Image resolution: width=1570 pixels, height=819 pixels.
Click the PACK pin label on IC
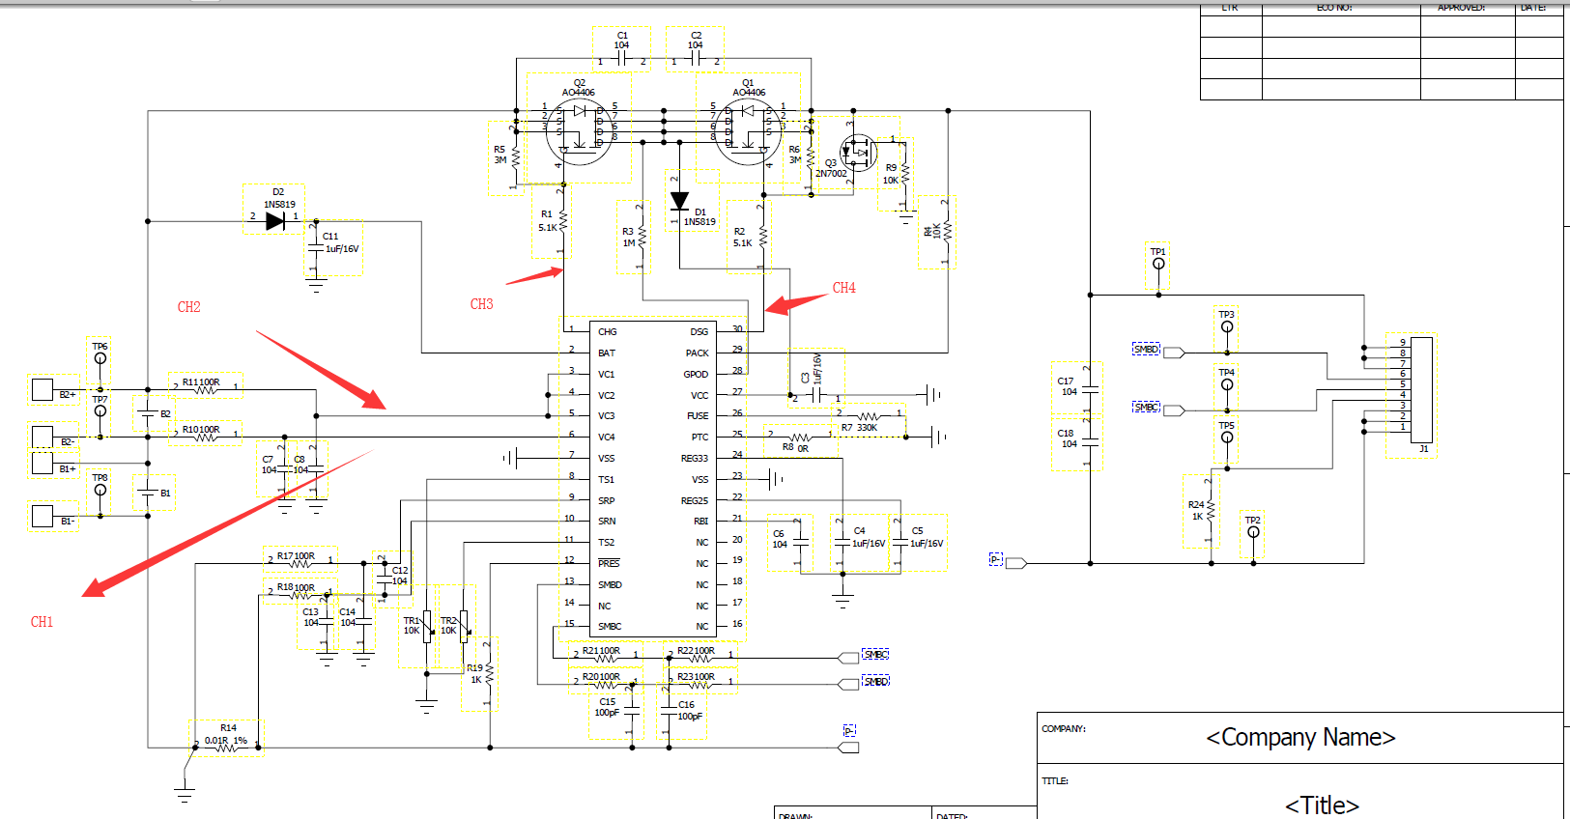(x=697, y=353)
